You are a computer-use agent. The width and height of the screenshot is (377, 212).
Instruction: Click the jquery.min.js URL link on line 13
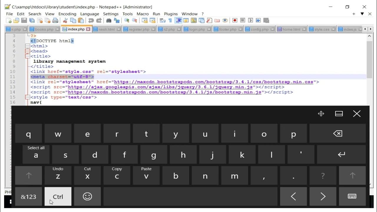pyautogui.click(x=160, y=87)
